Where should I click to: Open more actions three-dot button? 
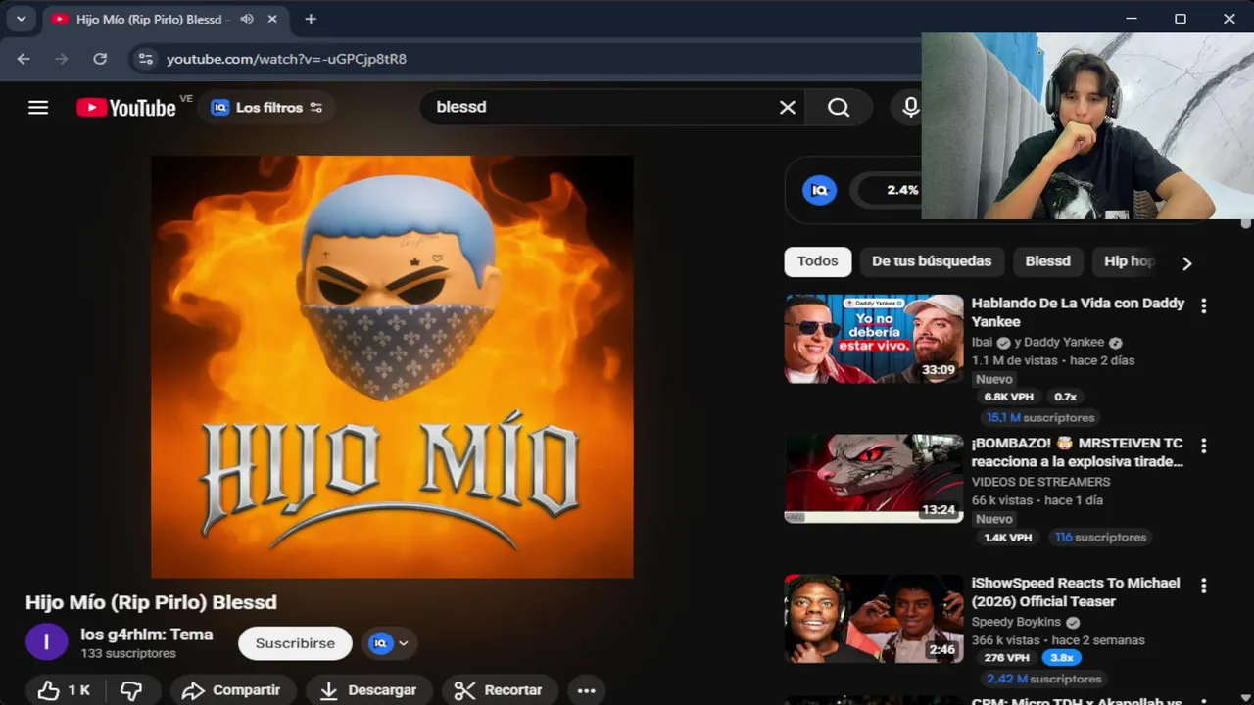click(586, 690)
